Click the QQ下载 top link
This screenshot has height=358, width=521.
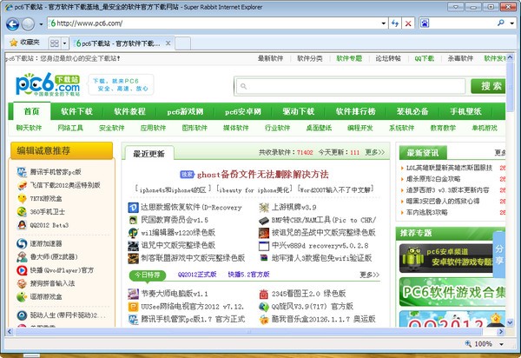425,58
